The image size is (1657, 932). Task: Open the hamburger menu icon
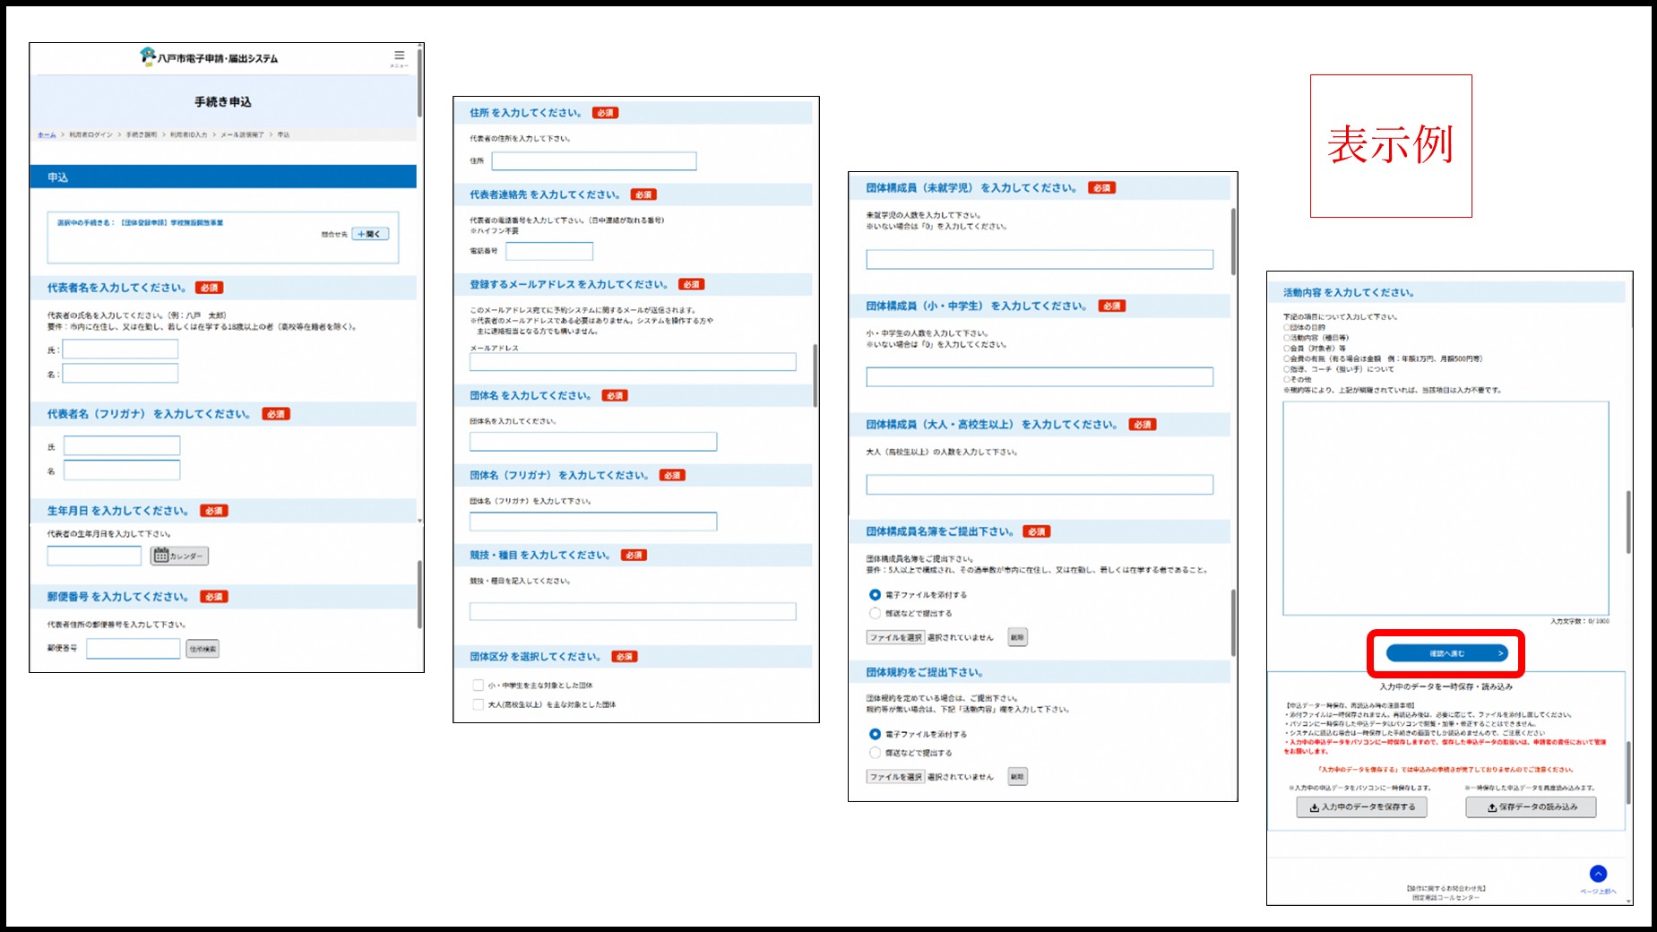coord(399,56)
